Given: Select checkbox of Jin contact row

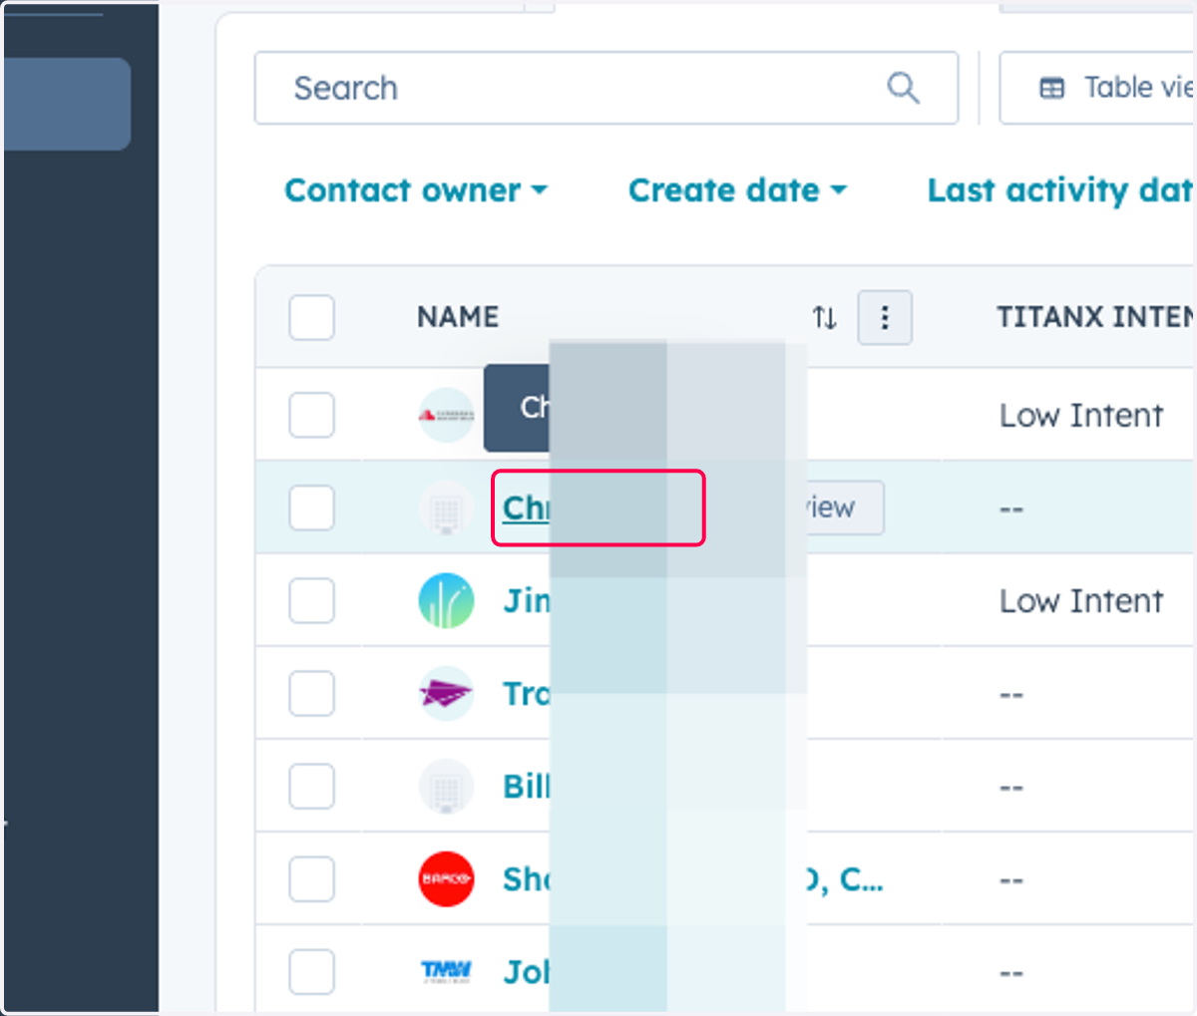Looking at the screenshot, I should coord(311,600).
